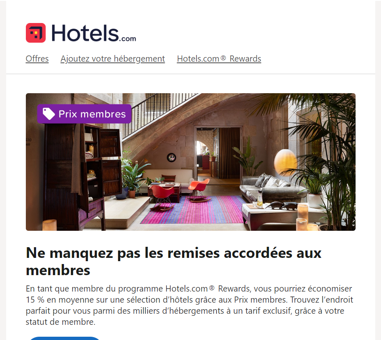Click the 'Ne manquez pas les remises' heading
Screen dimensions: 381x340
click(x=173, y=262)
